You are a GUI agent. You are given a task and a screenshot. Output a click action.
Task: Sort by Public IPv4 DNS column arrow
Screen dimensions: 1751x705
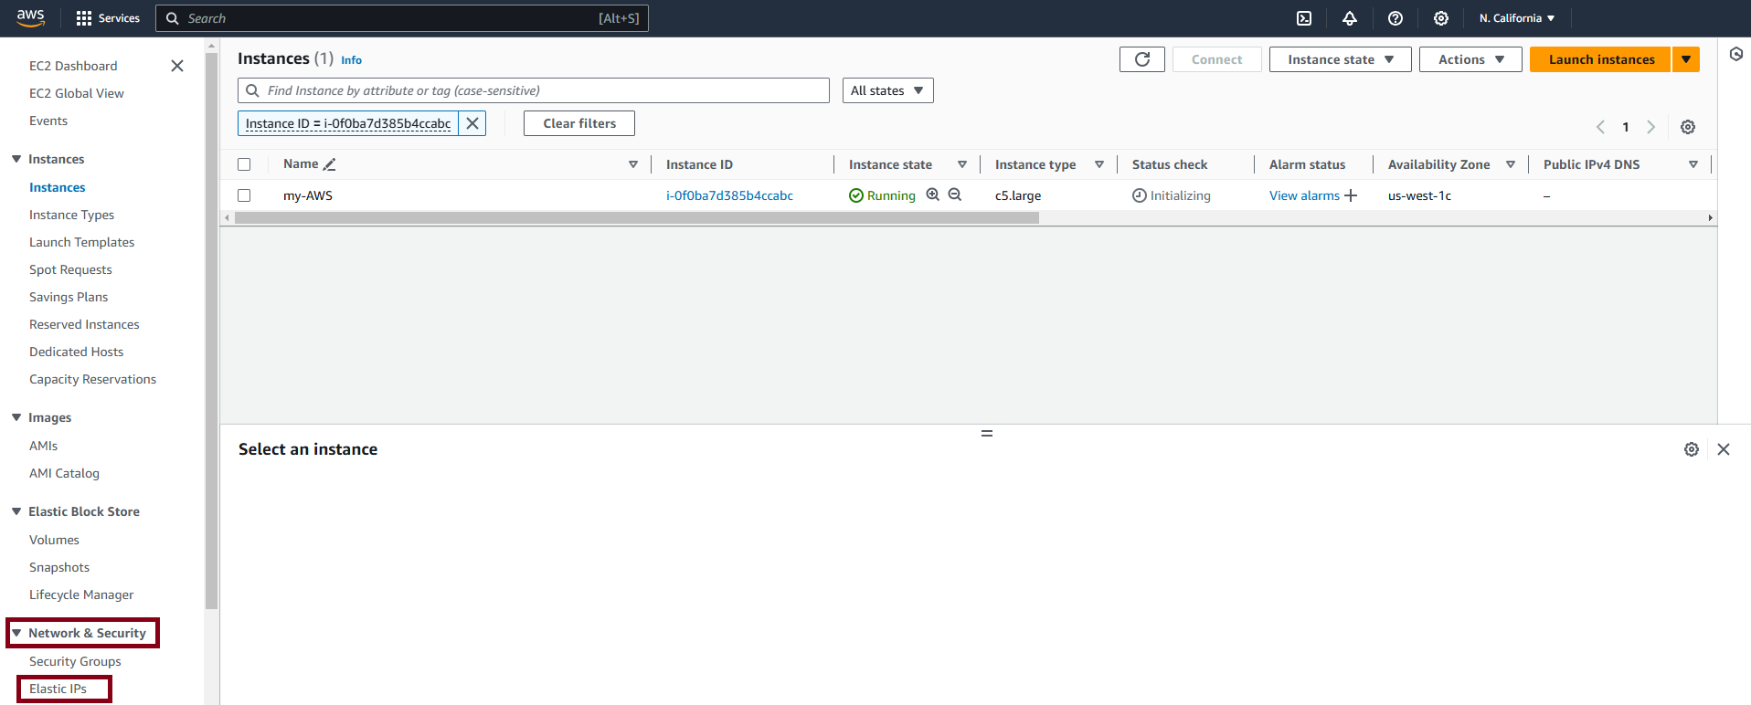1693,164
